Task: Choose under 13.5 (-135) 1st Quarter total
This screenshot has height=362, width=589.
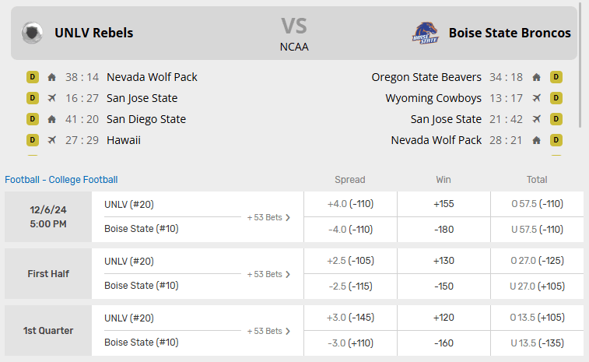Action: point(537,343)
